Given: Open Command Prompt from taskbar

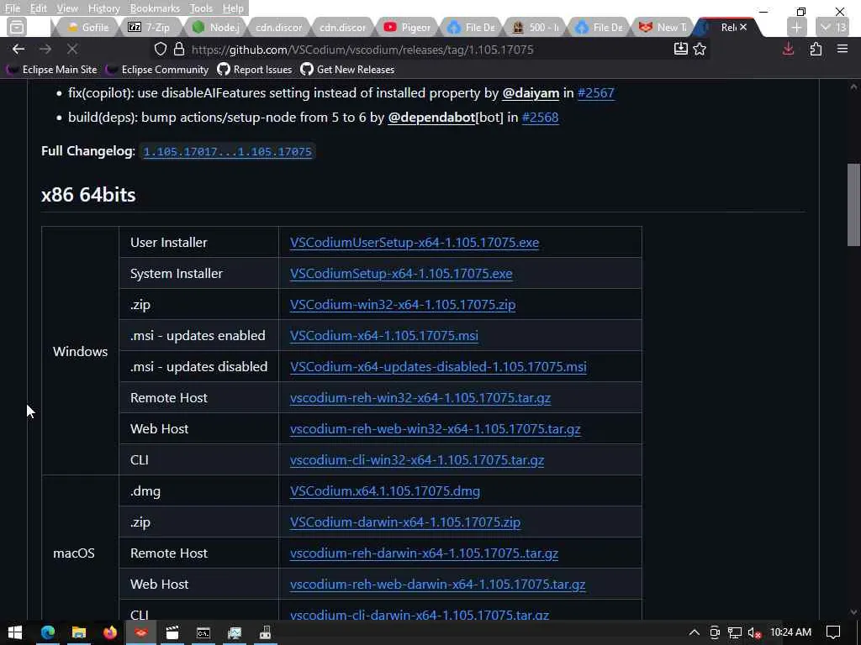Looking at the screenshot, I should coord(203,632).
